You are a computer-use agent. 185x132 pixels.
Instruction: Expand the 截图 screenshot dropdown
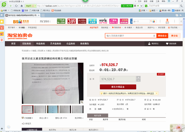click(157, 11)
